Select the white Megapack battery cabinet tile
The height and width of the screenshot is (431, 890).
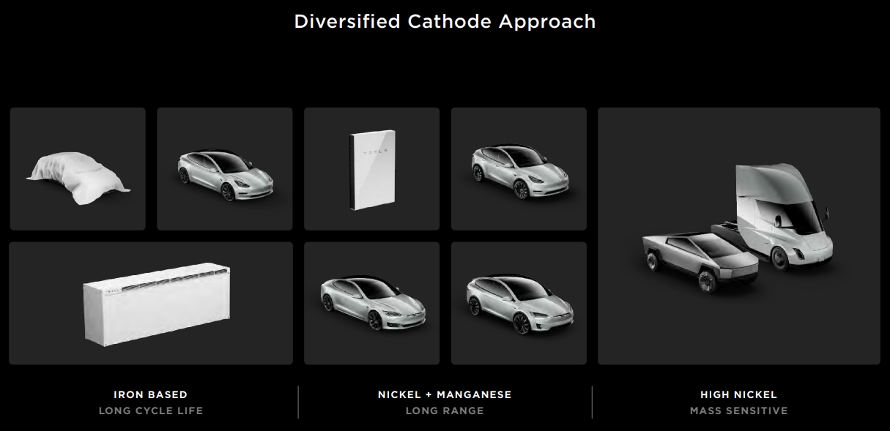[151, 304]
